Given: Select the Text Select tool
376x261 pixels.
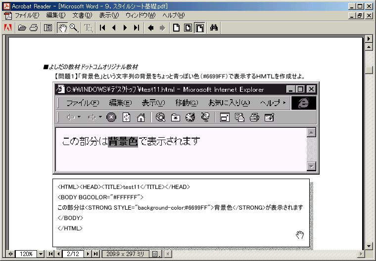Looking at the screenshot, I should 88,28.
